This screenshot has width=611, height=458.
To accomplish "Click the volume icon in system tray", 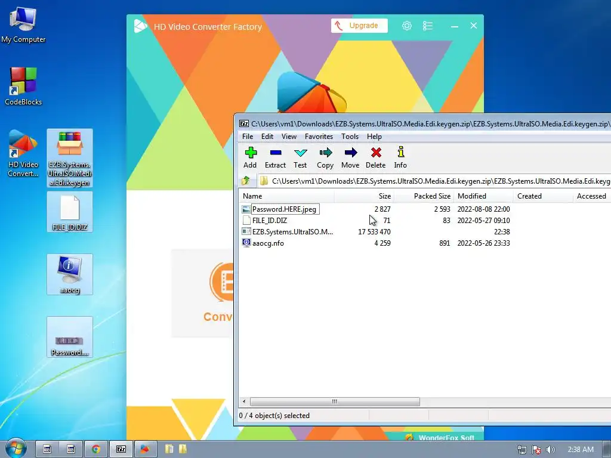I will 550,450.
